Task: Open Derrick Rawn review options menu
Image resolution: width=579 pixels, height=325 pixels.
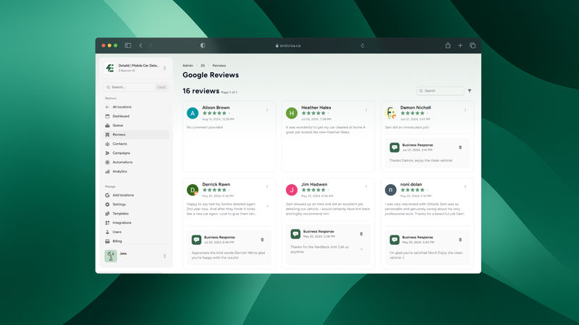Action: (x=267, y=186)
